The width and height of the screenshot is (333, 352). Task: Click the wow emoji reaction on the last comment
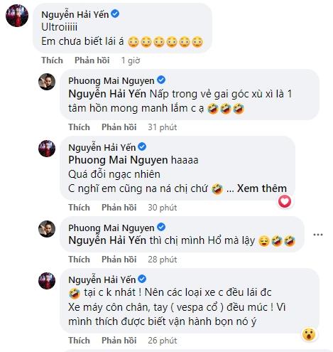click(x=309, y=334)
